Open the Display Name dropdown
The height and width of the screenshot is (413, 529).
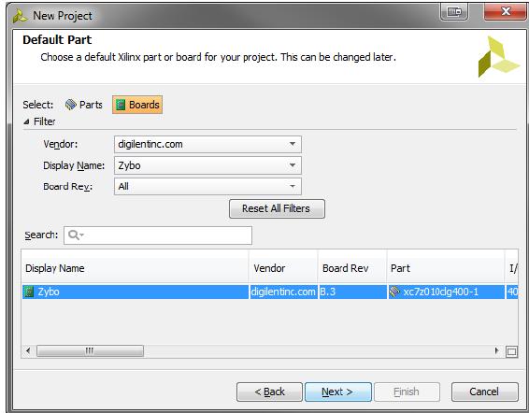pyautogui.click(x=207, y=165)
